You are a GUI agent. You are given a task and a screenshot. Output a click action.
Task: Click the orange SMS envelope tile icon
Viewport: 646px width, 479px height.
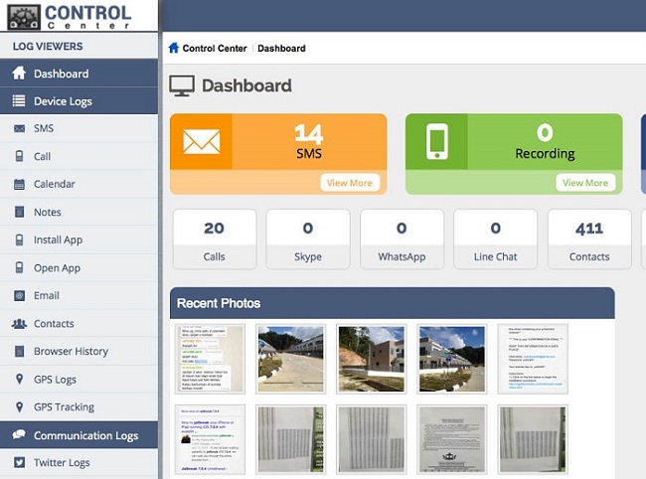point(202,141)
